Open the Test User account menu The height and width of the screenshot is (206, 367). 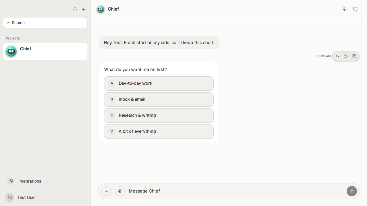21,197
